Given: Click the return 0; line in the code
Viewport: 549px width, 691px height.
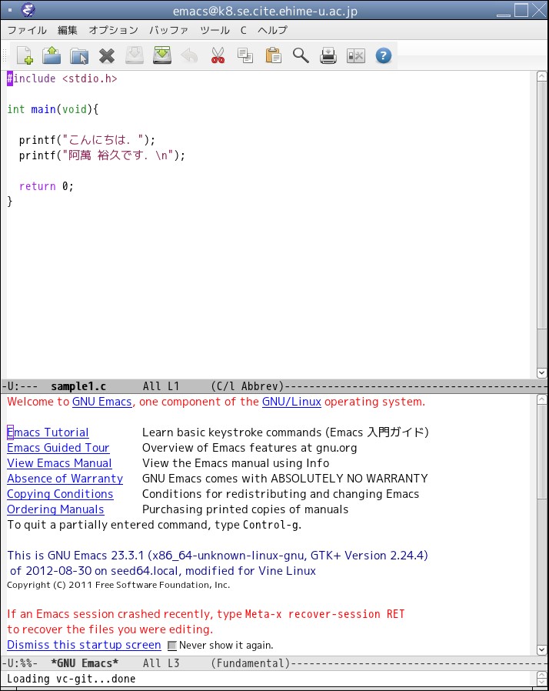Looking at the screenshot, I should [x=46, y=186].
